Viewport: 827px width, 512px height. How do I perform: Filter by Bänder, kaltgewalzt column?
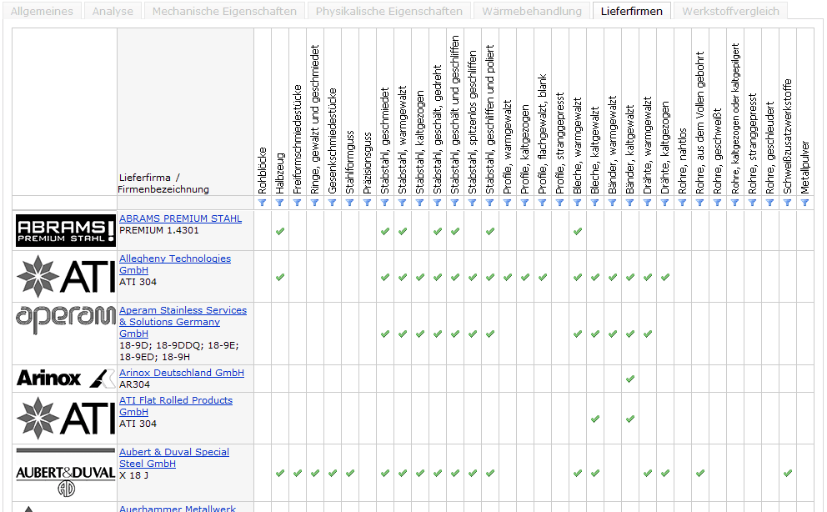[629, 202]
